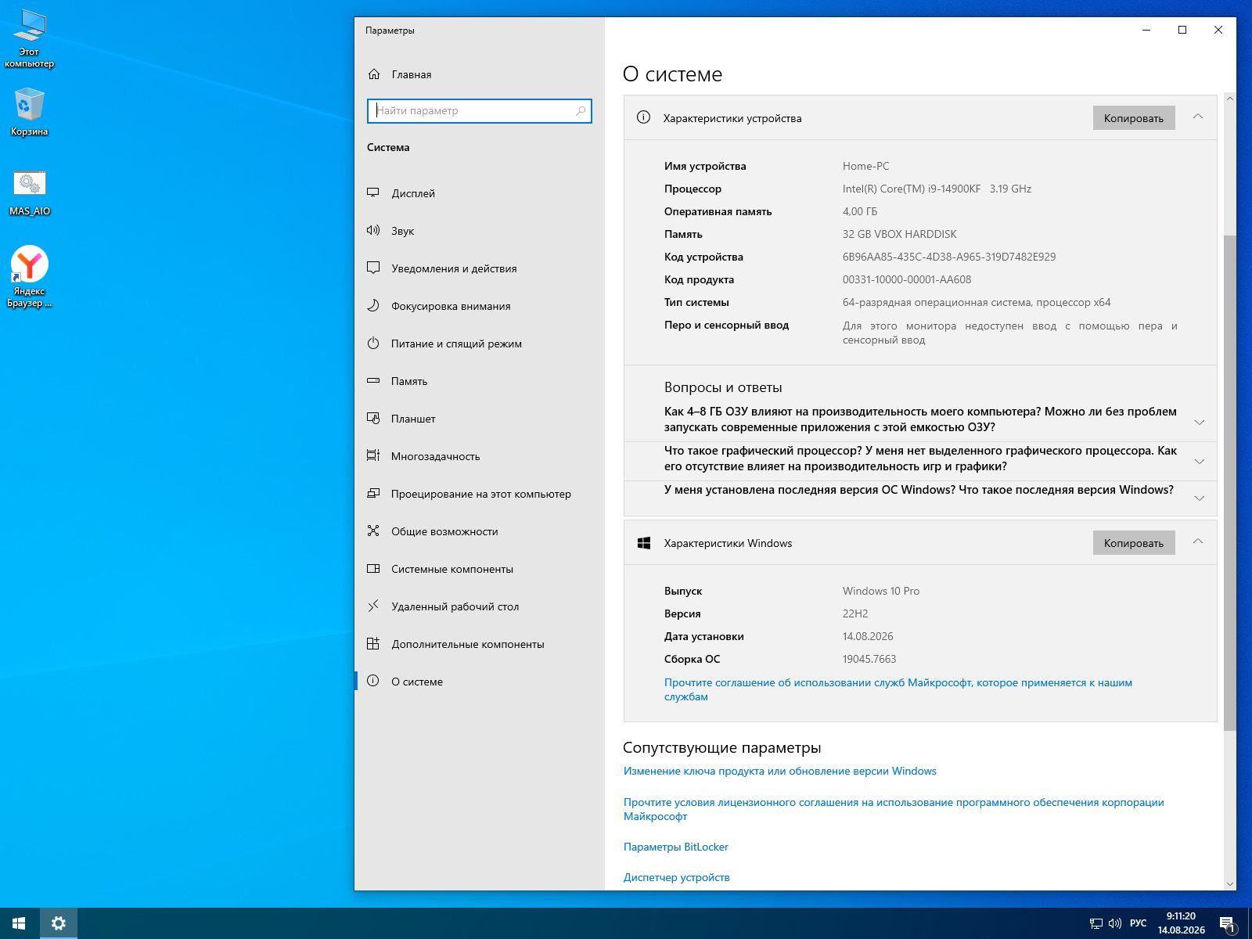Screen dimensions: 1252x939
Task: Click the version value 22H2
Action: pos(855,613)
